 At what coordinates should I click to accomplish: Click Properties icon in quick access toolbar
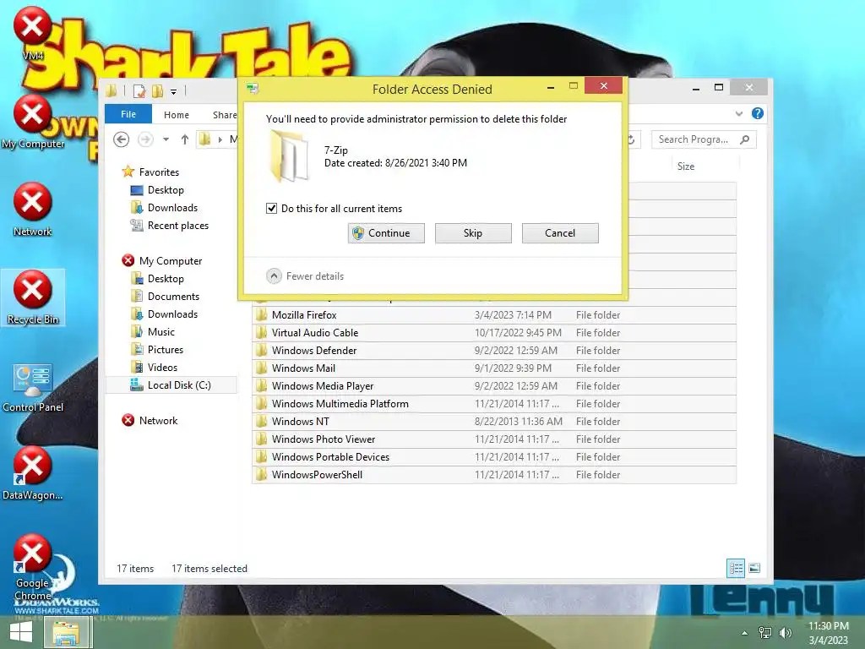139,90
